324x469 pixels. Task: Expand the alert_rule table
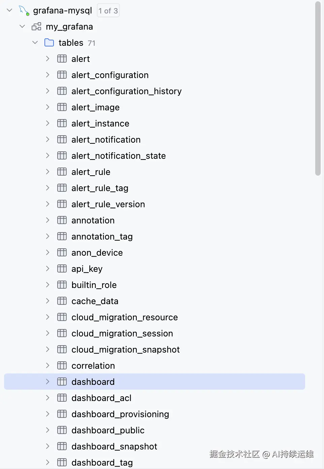[x=47, y=172]
